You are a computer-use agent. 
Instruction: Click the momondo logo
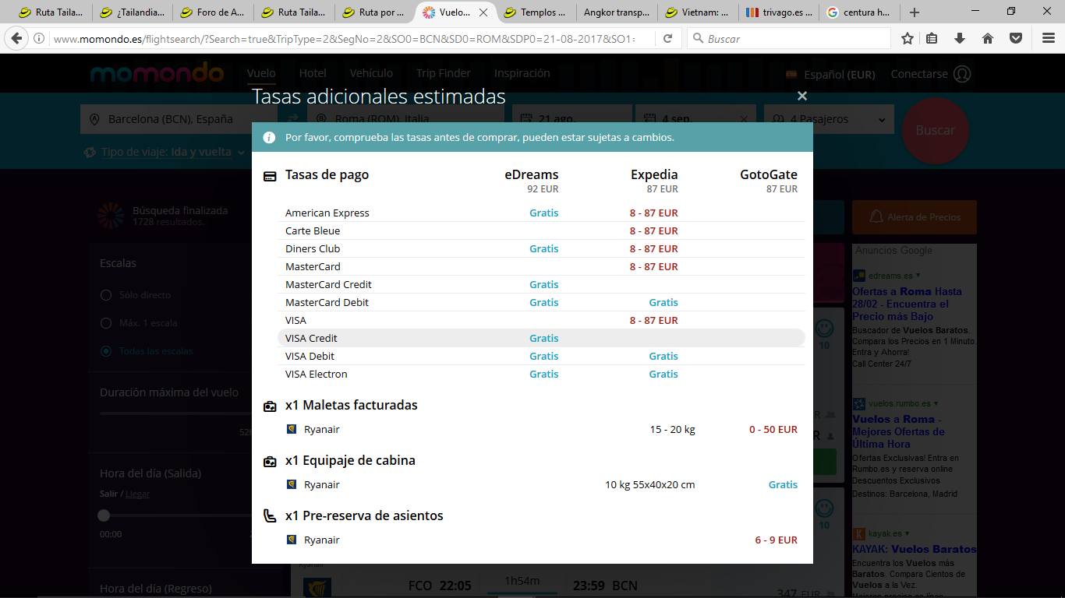(x=157, y=74)
